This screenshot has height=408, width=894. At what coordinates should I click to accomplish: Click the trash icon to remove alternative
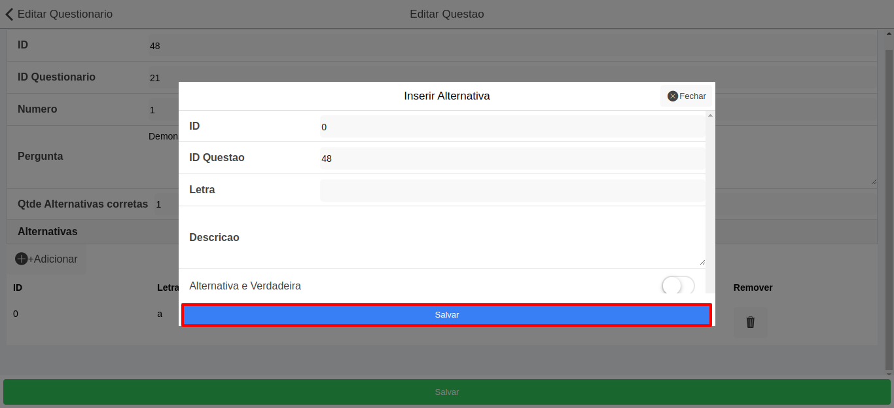tap(750, 322)
